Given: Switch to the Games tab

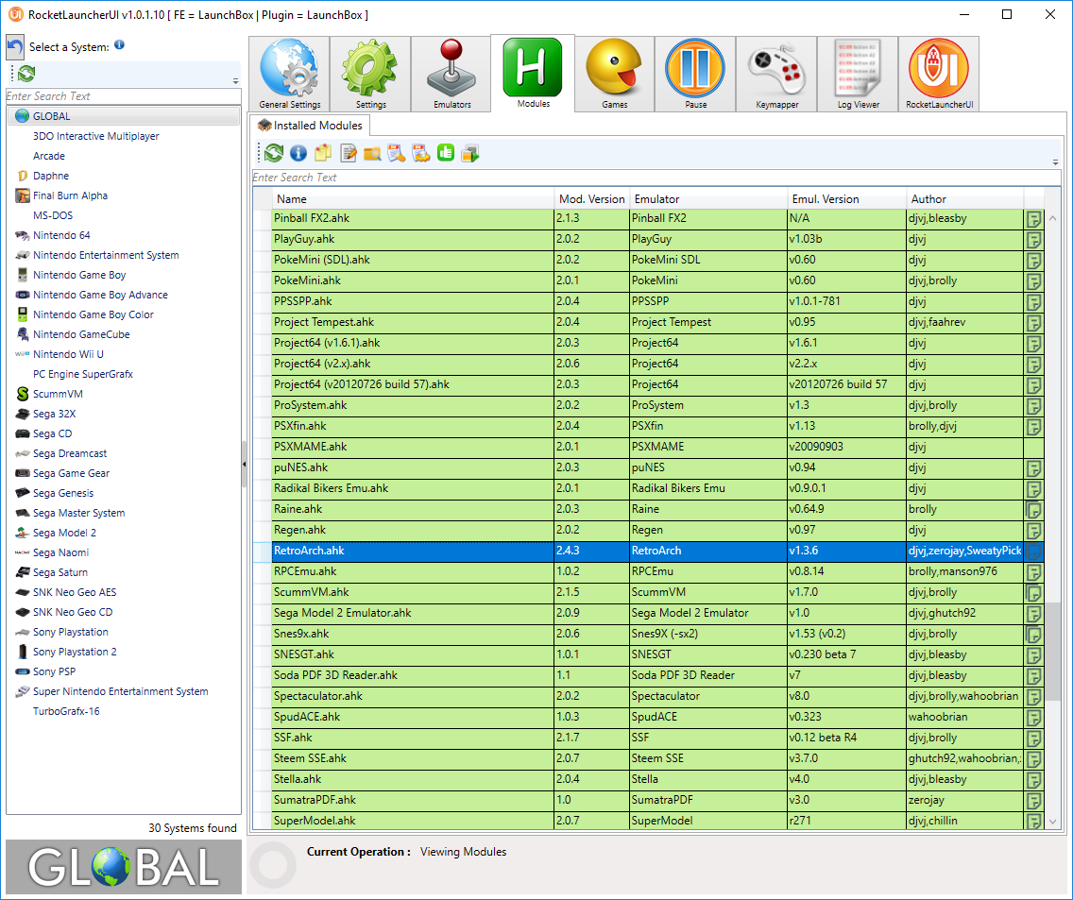Looking at the screenshot, I should click(x=615, y=74).
